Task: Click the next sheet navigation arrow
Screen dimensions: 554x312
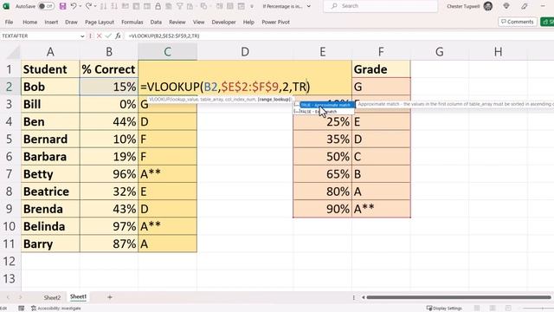Action: tap(21, 297)
